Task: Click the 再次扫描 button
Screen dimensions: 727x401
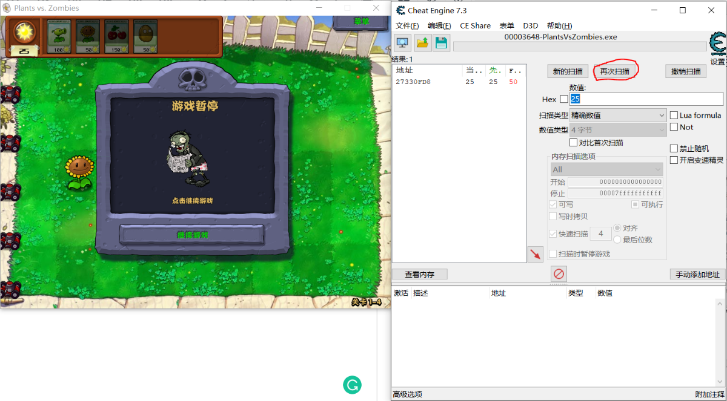Action: pyautogui.click(x=614, y=71)
